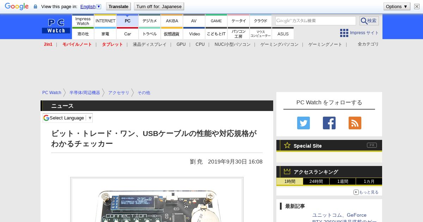Open the ASUS tab

coord(283,33)
